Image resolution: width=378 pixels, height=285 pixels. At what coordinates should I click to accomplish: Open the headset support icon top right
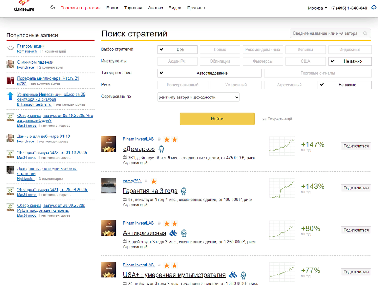(x=374, y=8)
